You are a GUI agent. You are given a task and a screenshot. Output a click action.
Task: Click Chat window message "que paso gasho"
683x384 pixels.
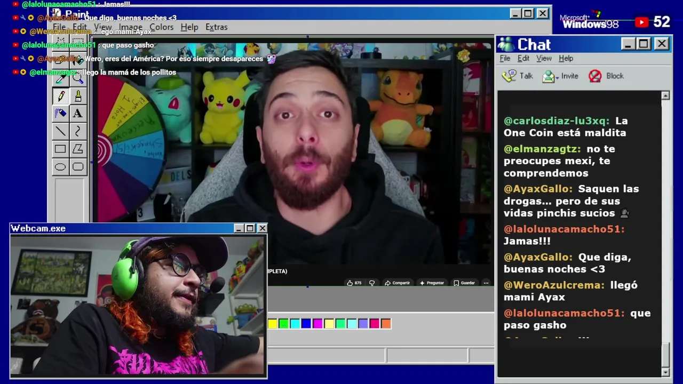coord(577,319)
